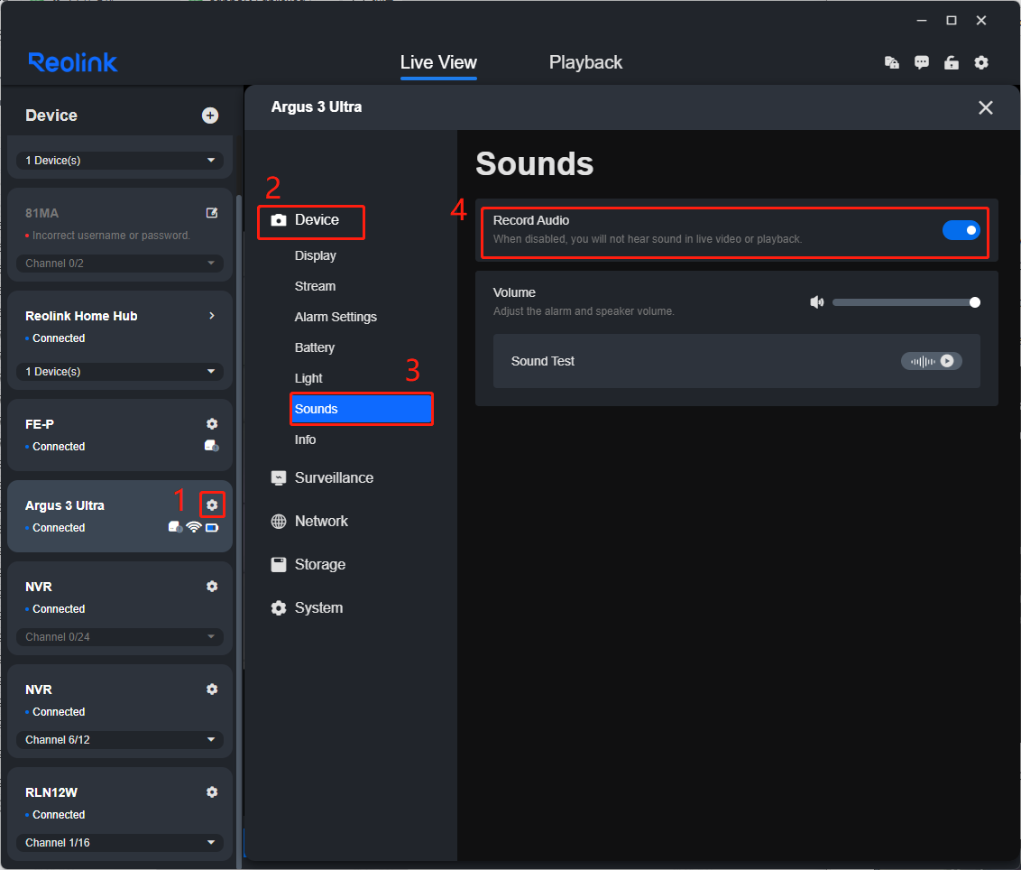Expand the top 1 Device(s) dropdown
Image resolution: width=1021 pixels, height=870 pixels.
pos(120,161)
